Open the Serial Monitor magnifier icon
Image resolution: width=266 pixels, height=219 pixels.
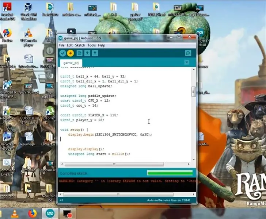pyautogui.click(x=188, y=53)
